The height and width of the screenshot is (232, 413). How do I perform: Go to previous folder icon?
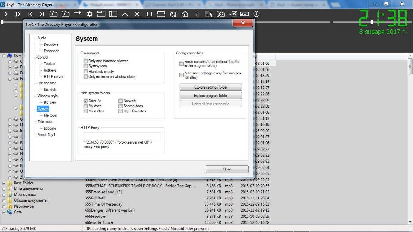point(53,14)
